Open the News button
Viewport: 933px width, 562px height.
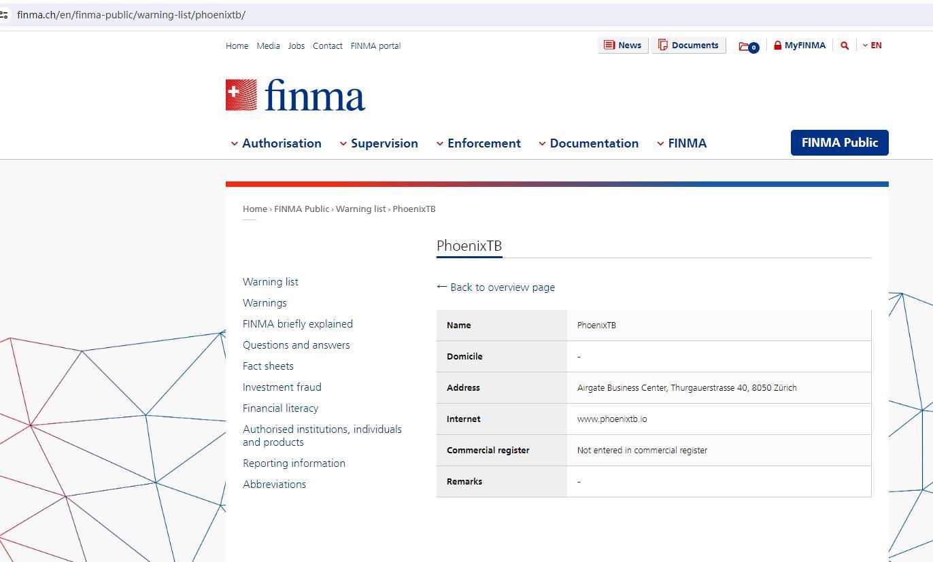tap(623, 46)
